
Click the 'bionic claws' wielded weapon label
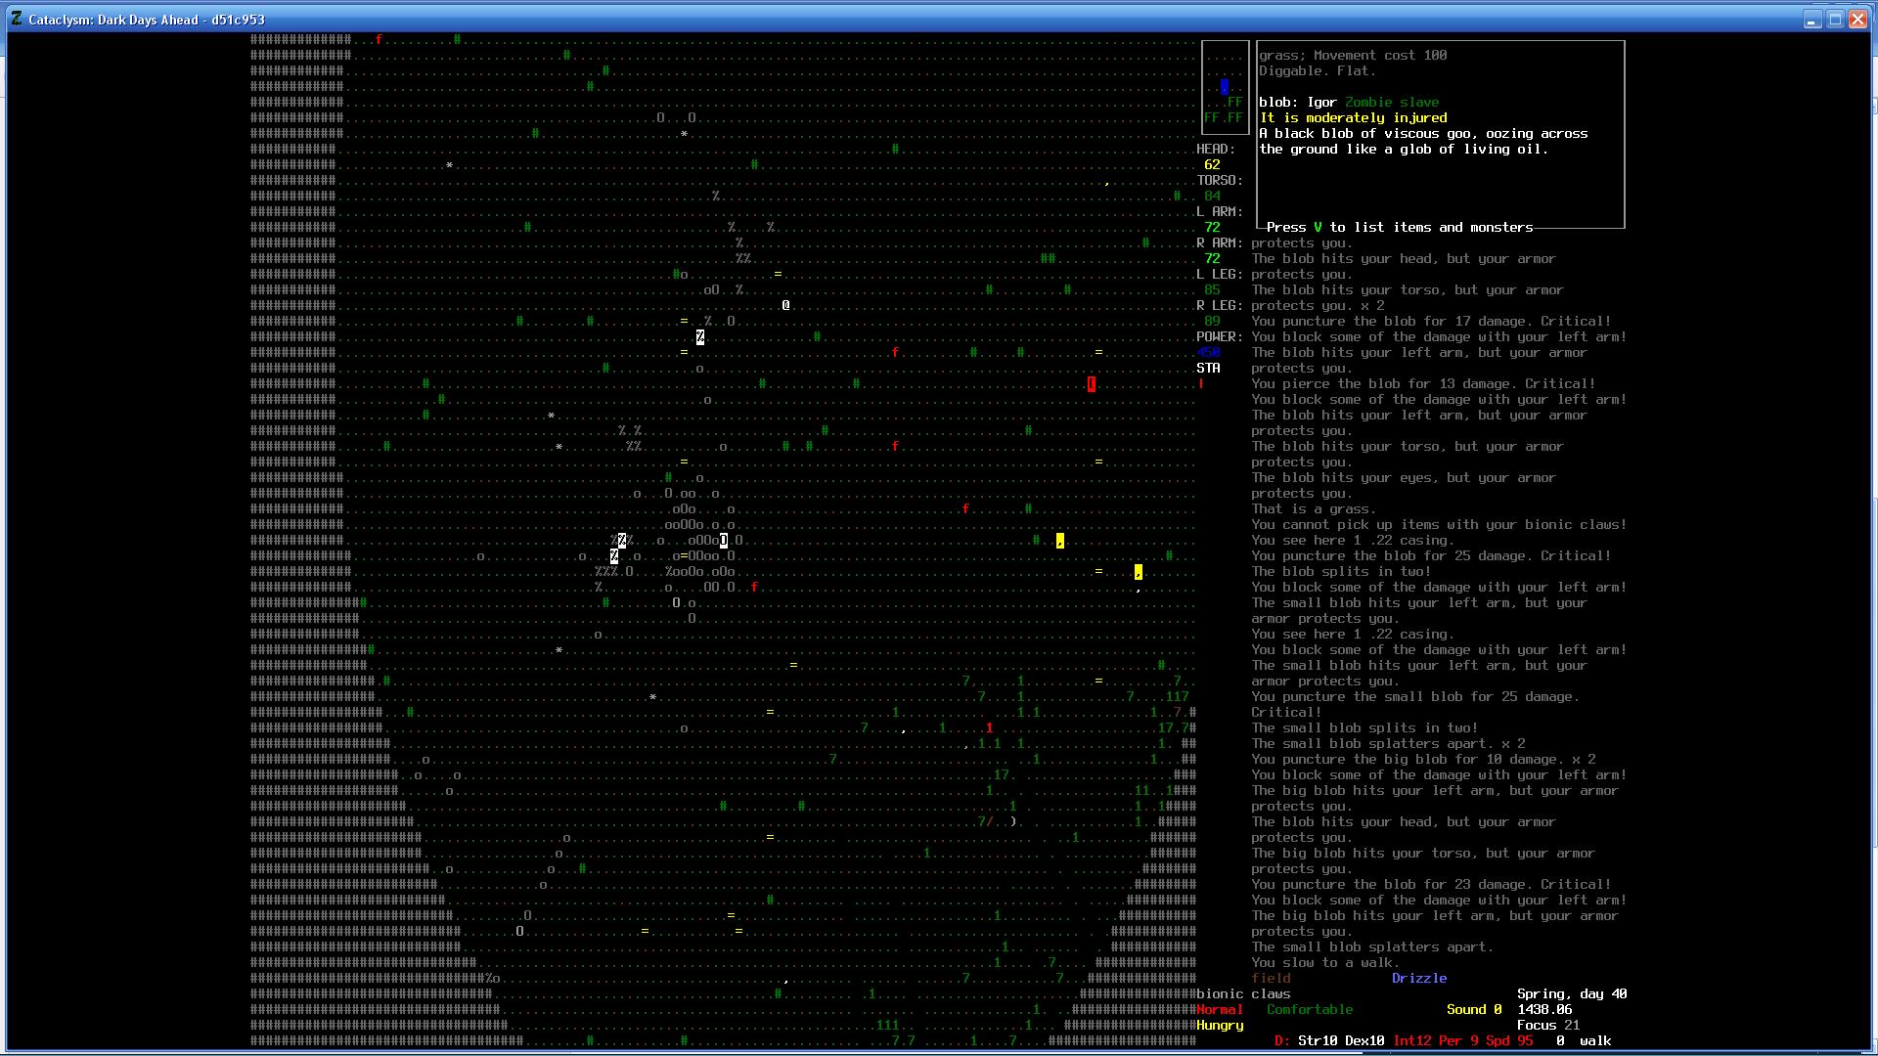1243,993
